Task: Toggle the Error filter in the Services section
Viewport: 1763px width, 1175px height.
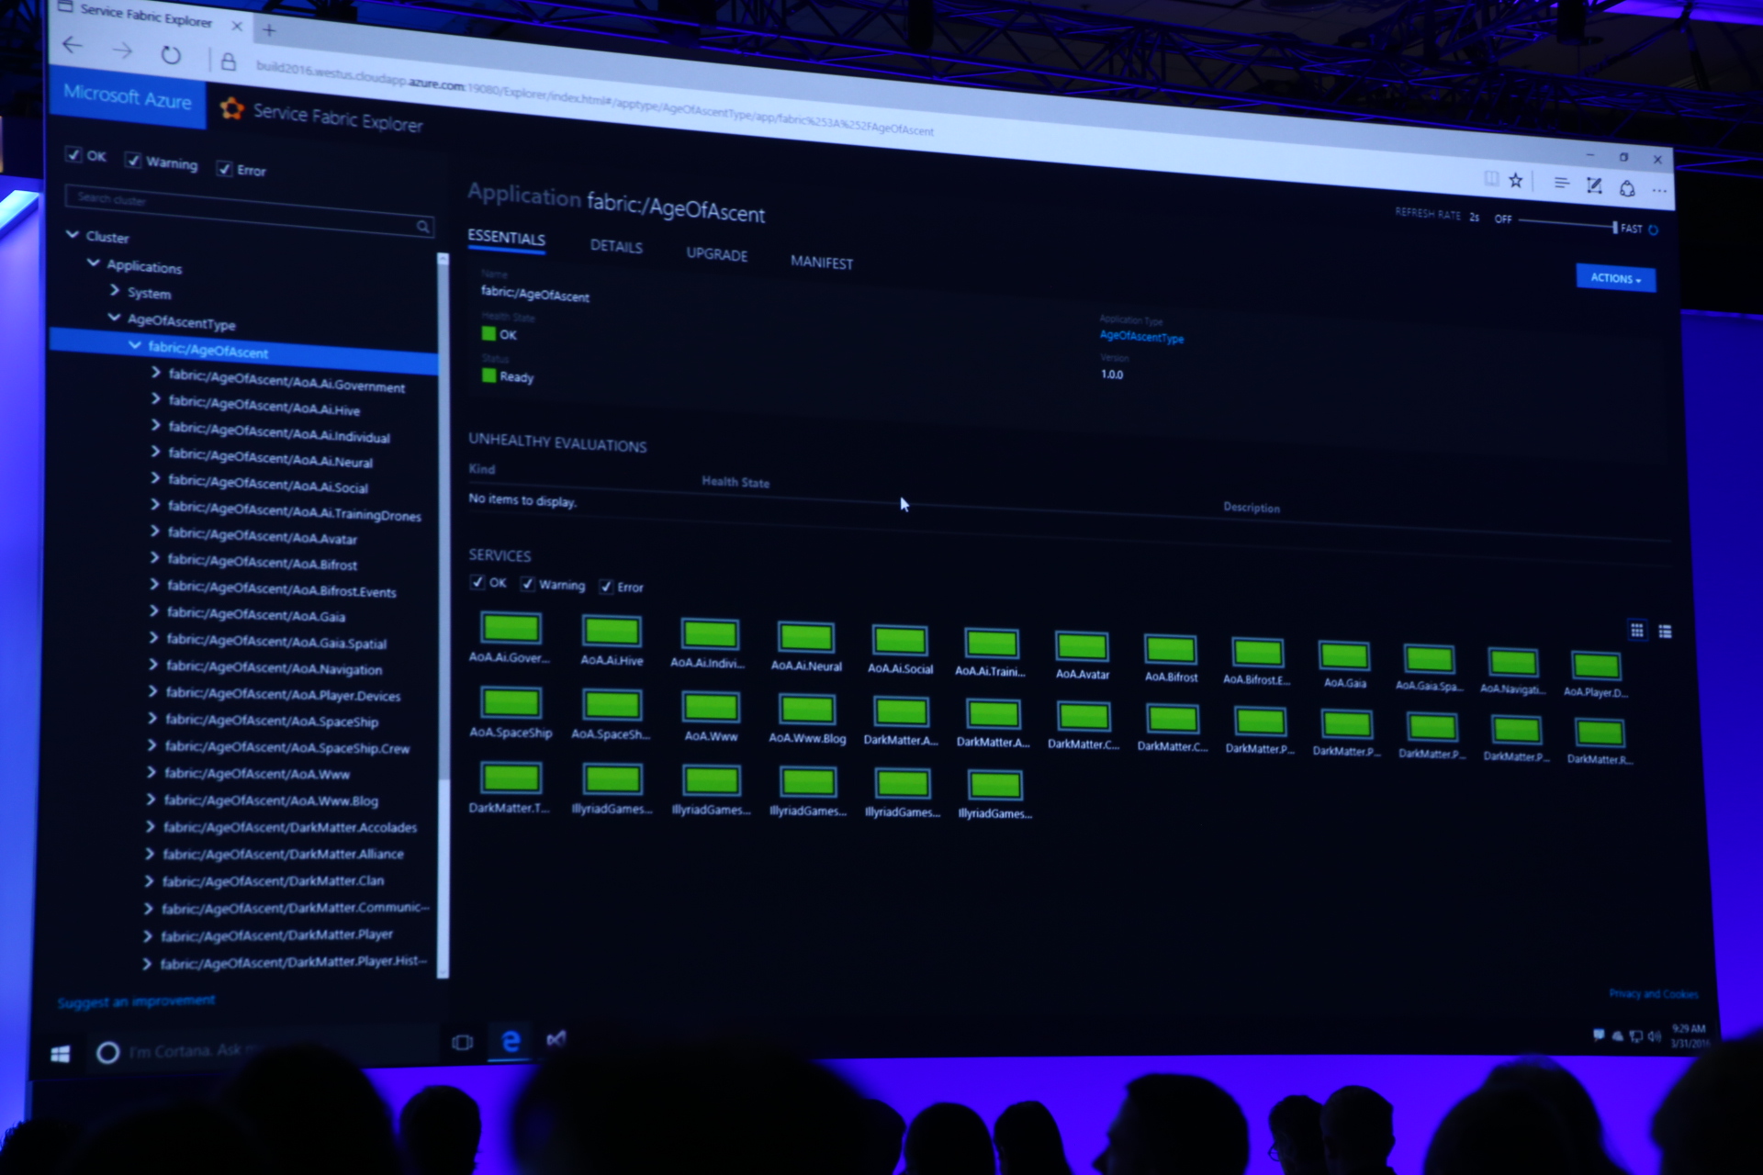Action: tap(606, 586)
